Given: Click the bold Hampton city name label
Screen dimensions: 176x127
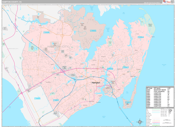Looking at the screenshot, I should point(96,83).
